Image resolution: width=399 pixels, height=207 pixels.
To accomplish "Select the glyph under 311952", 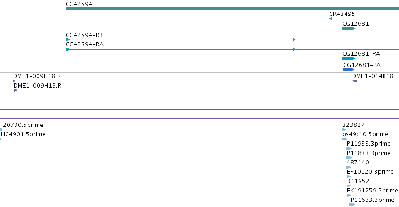I will (x=349, y=186).
